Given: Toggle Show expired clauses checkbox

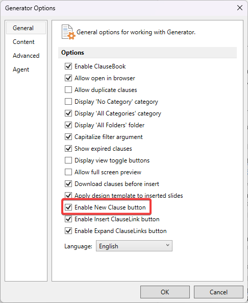Looking at the screenshot, I should 68,149.
